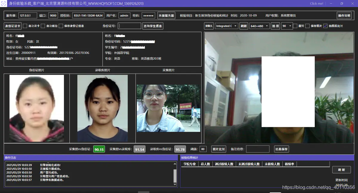Click the app logo icon in title bar

(x=4, y=4)
